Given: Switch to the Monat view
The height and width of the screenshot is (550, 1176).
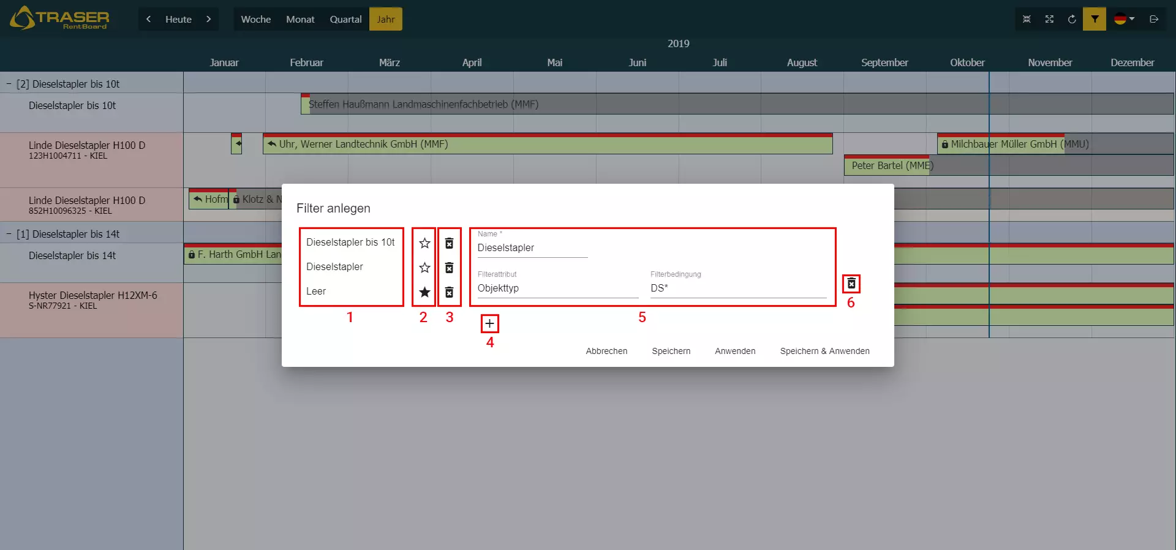Looking at the screenshot, I should pos(300,19).
